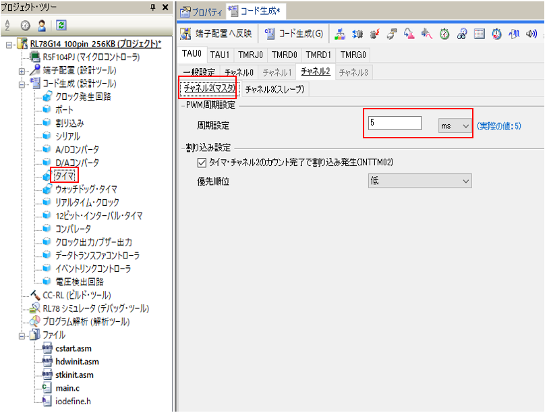Open the チャネル3(スレーブ) tab
This screenshot has height=415, width=549.
[274, 89]
